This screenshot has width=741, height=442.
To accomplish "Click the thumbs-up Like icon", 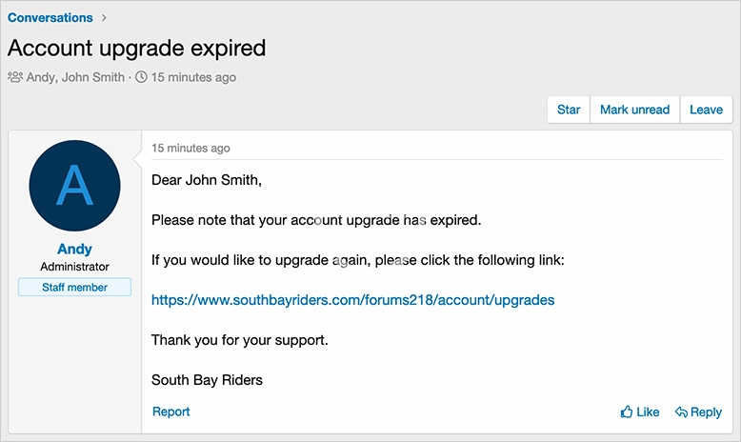I will (627, 412).
